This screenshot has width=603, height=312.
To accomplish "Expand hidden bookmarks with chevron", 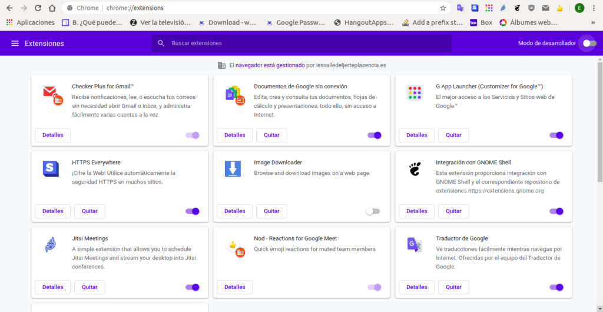I will click(593, 23).
